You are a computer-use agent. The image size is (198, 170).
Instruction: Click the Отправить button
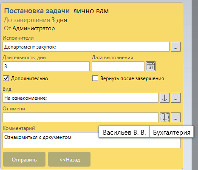pos(24,159)
